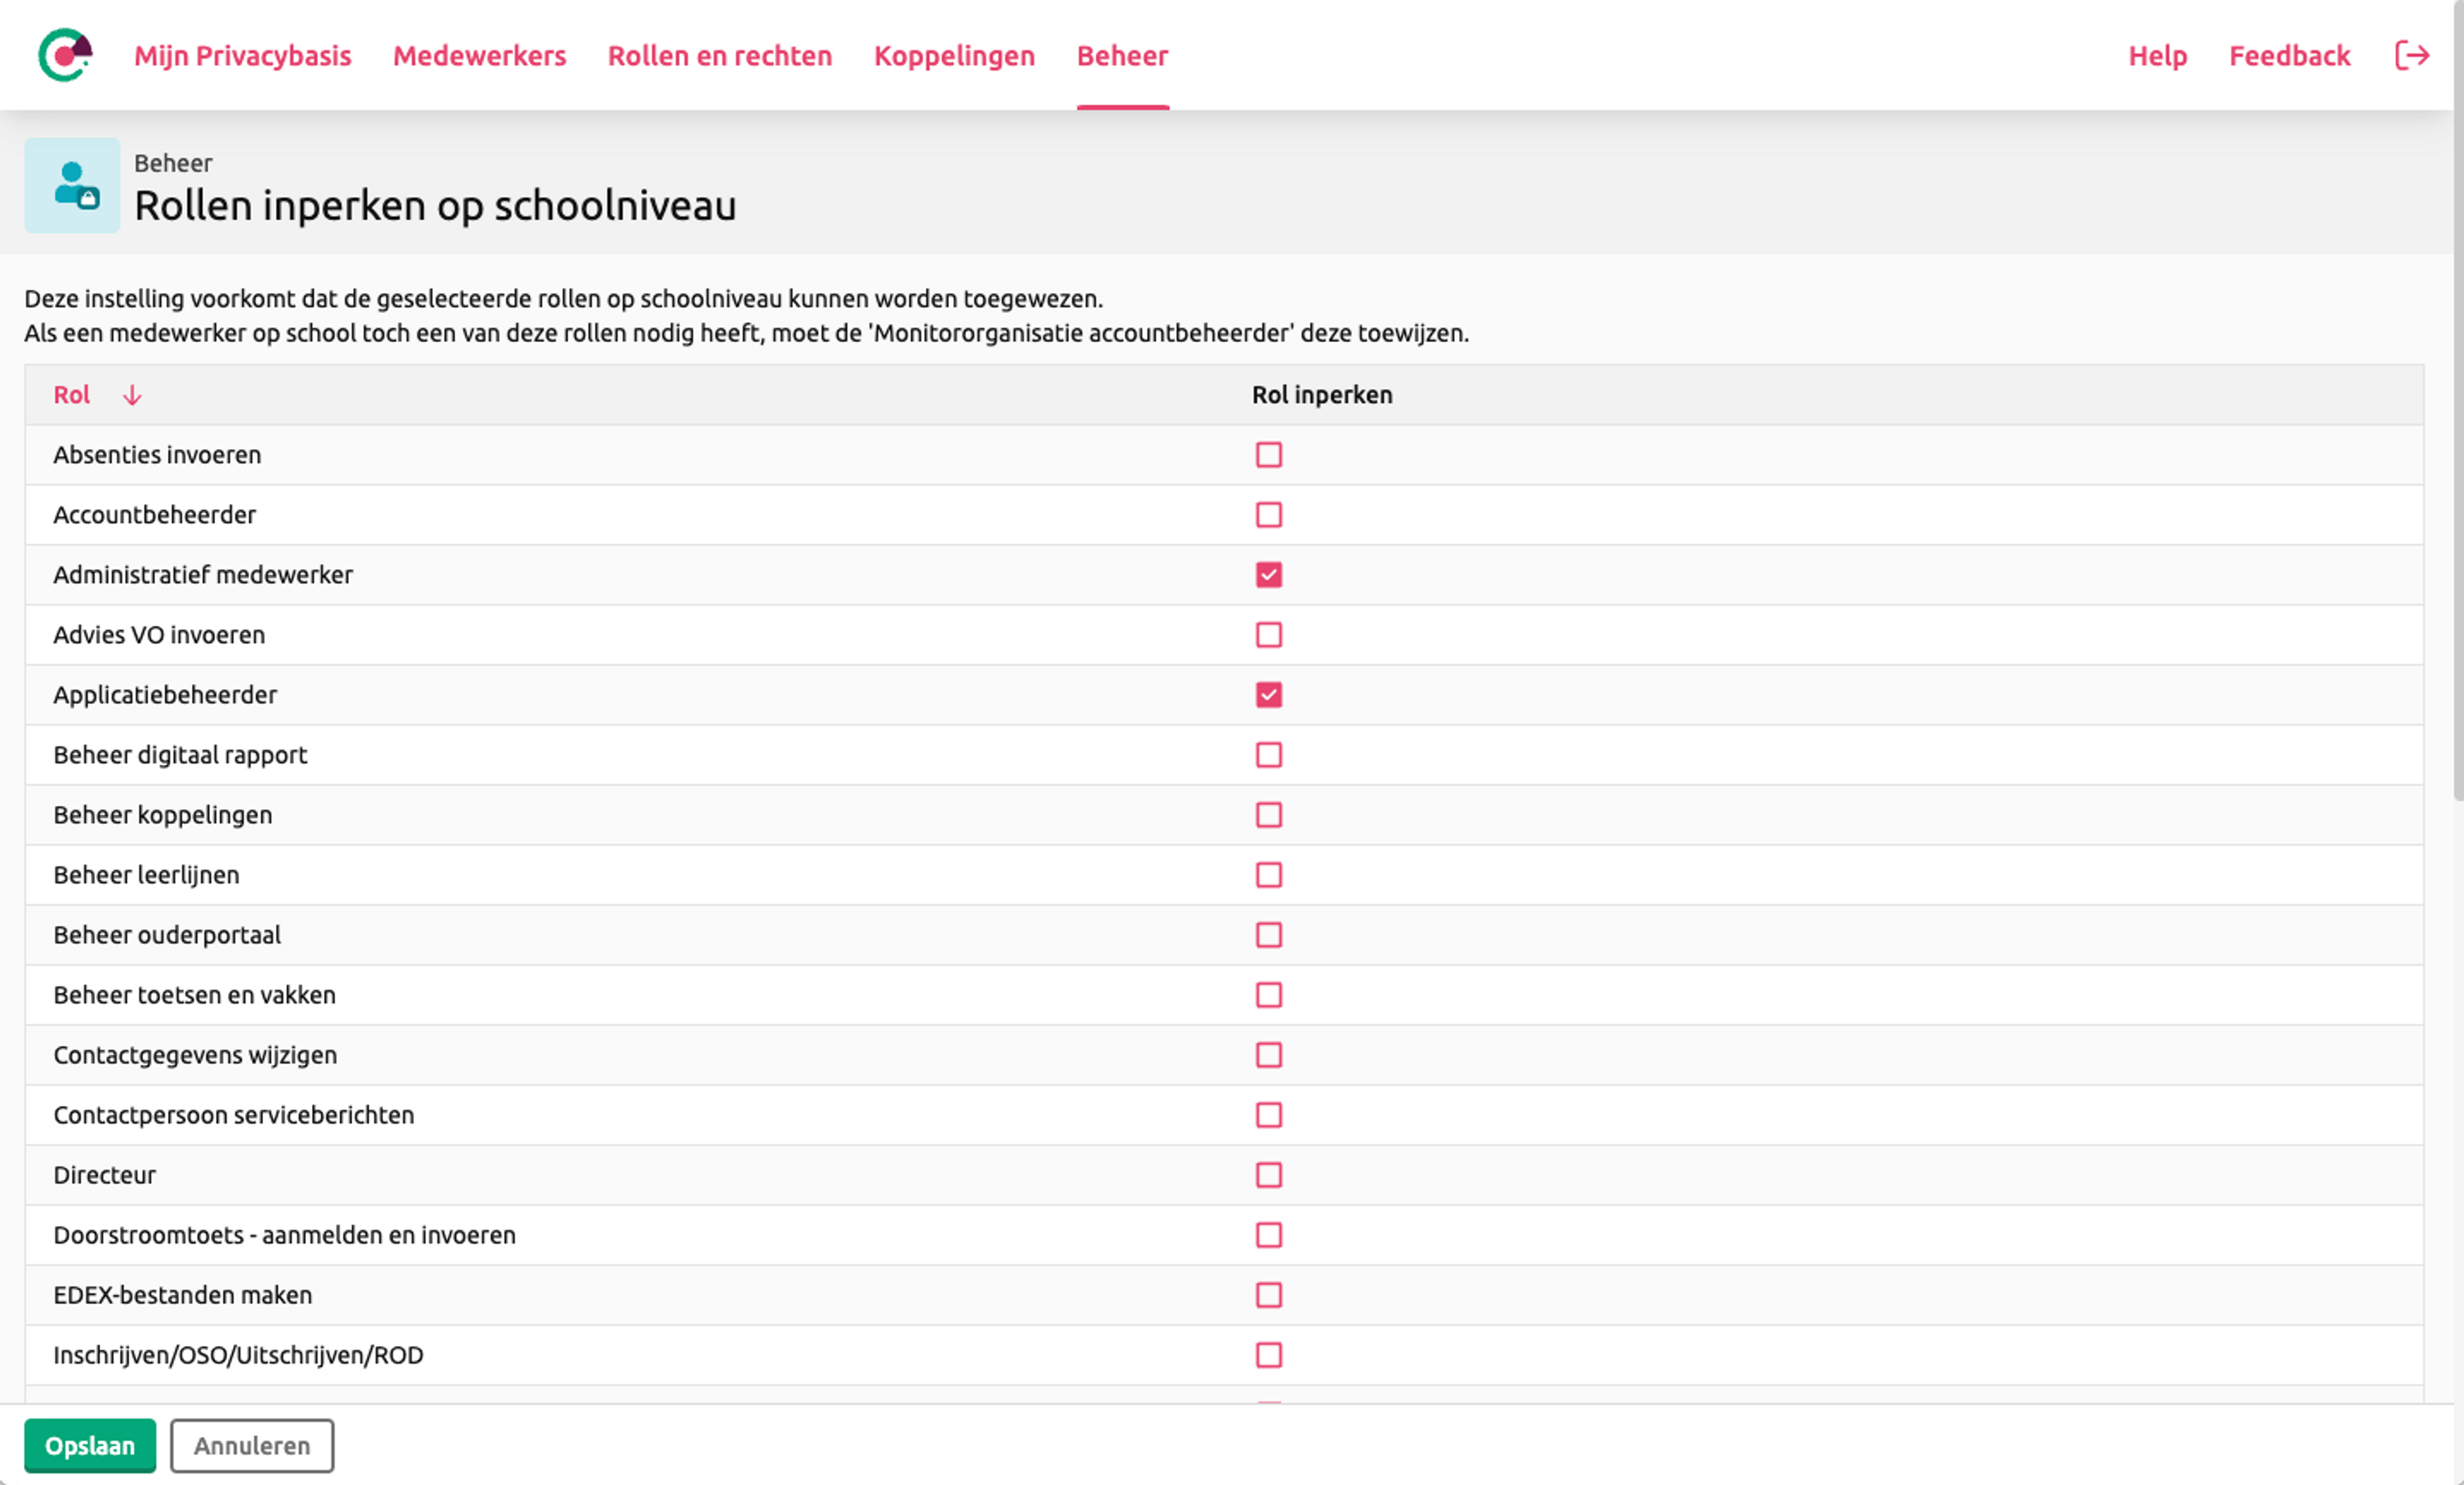Check the Beheer leerlijnen checkbox
2464x1485 pixels.
point(1268,875)
